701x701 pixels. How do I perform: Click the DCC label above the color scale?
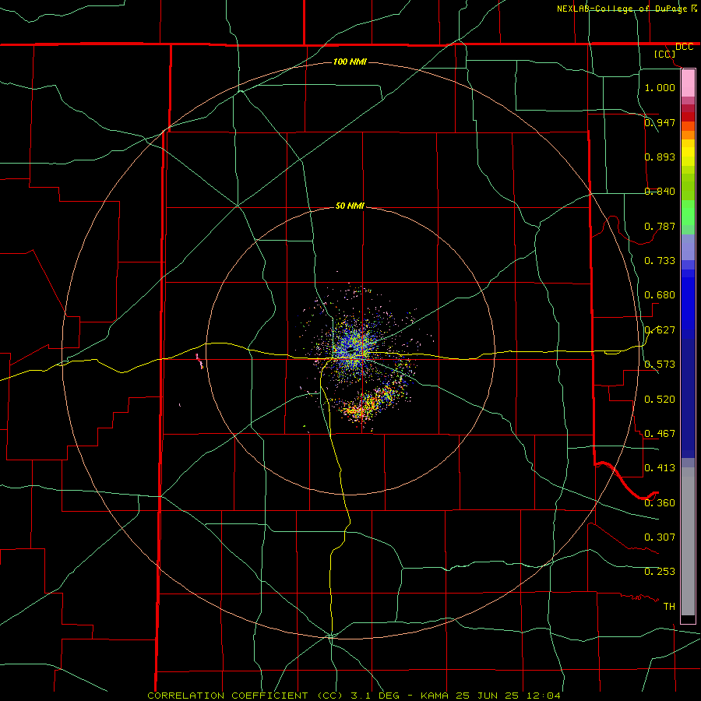click(684, 47)
